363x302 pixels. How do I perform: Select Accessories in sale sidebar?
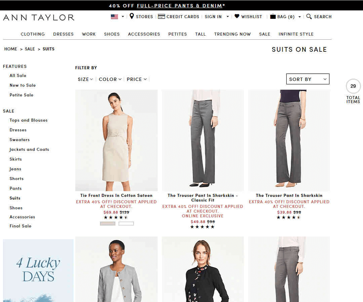22,217
